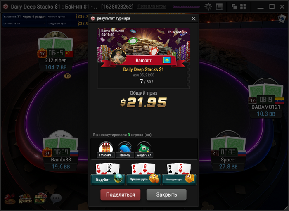View the Лучшая рука hand button
The image size is (289, 211).
(x=143, y=179)
